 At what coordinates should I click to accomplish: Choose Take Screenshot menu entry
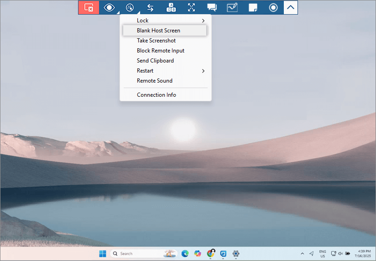pos(156,41)
